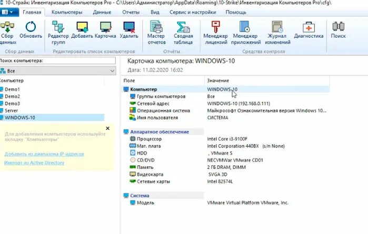Click value NECVMWar VMware CD01
Viewport: 368px width, 234px height.
(x=235, y=160)
